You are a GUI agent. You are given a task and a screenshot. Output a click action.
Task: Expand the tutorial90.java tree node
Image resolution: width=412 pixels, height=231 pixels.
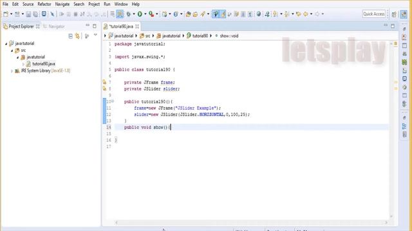click(23, 64)
